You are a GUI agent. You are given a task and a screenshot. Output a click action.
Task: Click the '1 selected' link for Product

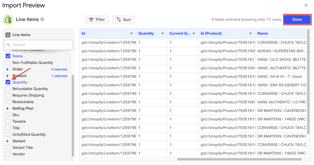click(x=59, y=76)
